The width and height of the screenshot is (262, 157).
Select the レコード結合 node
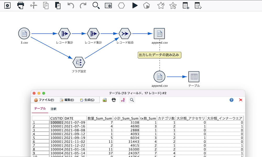click(x=125, y=33)
